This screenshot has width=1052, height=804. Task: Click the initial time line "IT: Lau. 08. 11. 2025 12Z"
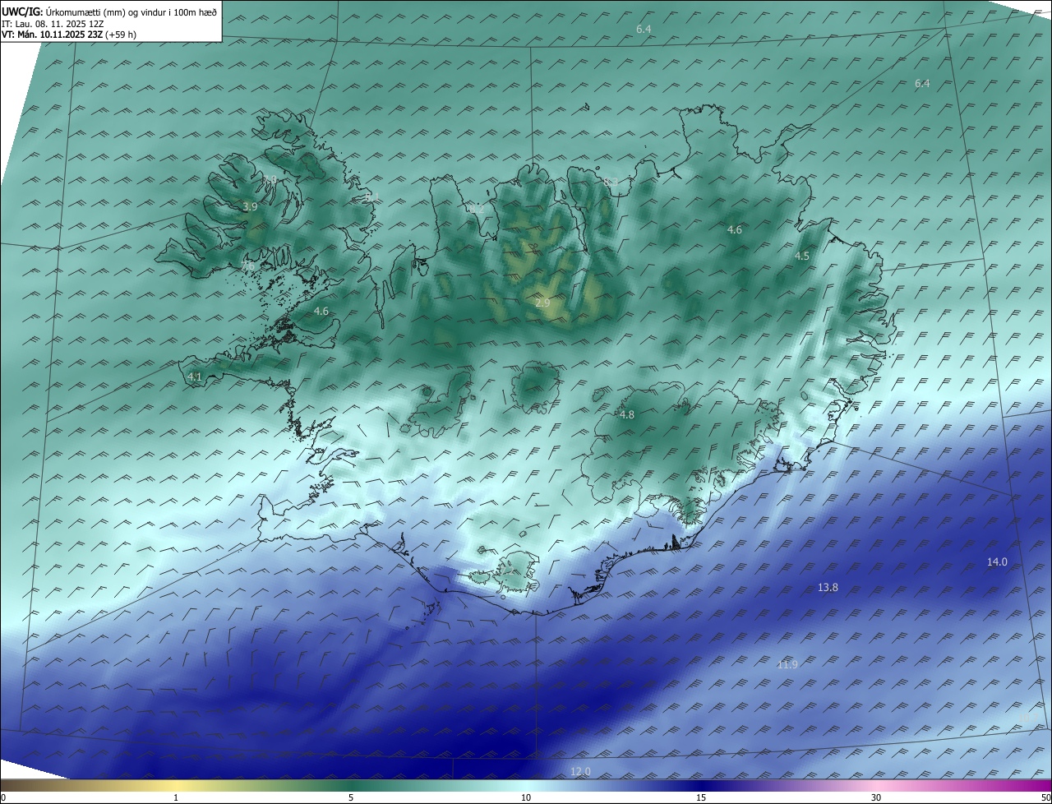point(53,24)
